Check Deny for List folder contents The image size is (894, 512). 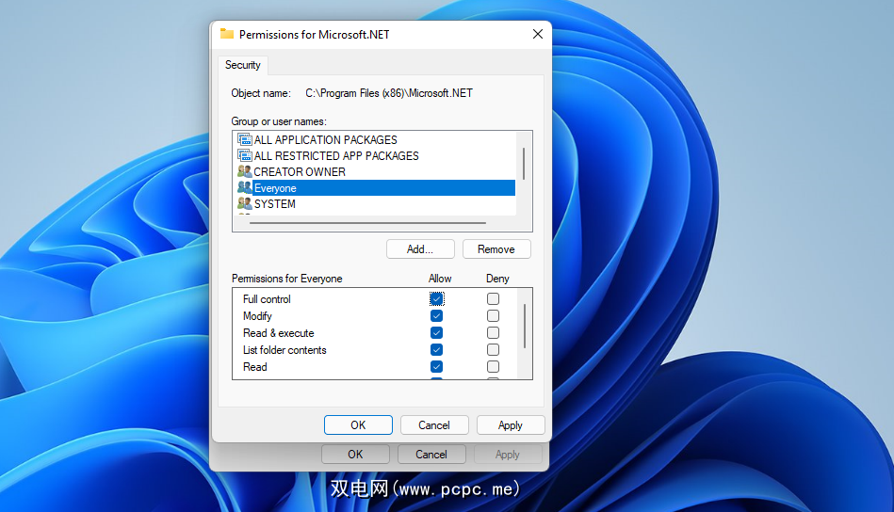[x=494, y=350]
